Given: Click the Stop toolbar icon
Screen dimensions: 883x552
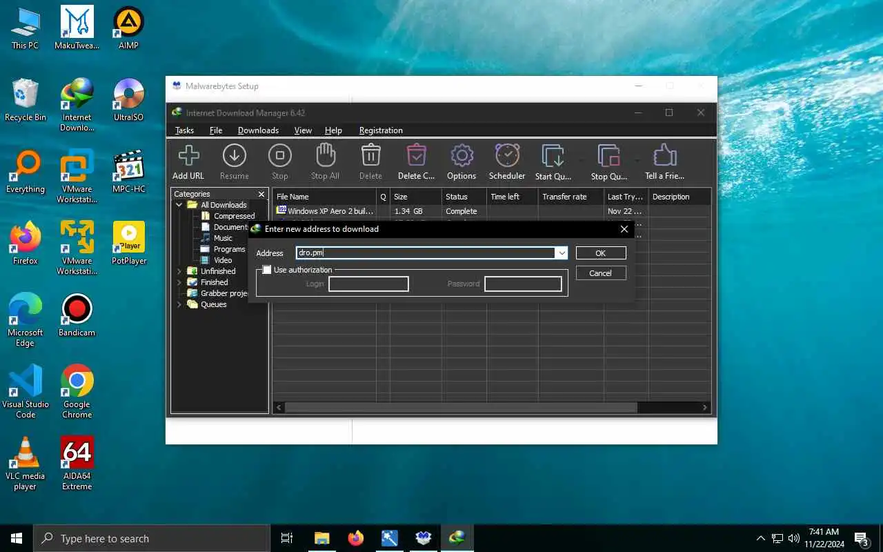Looking at the screenshot, I should tap(280, 156).
